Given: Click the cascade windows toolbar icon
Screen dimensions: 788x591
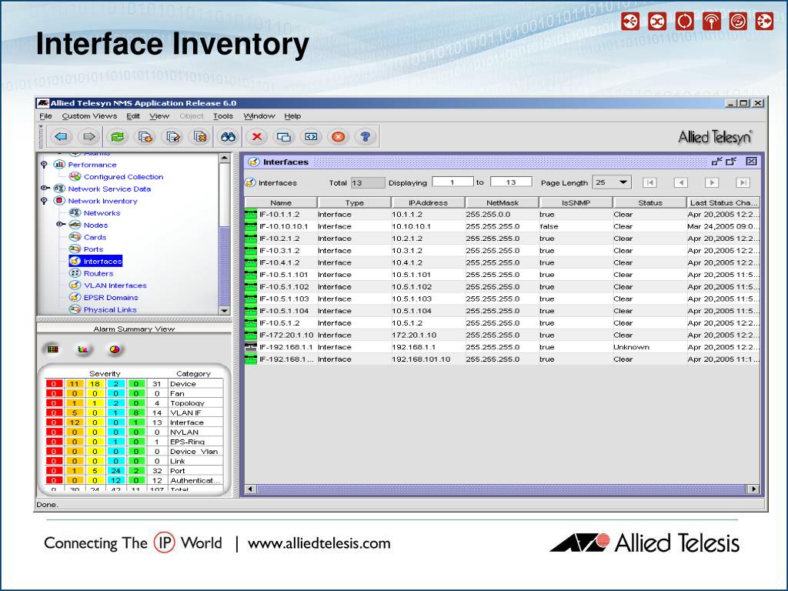Looking at the screenshot, I should 284,136.
